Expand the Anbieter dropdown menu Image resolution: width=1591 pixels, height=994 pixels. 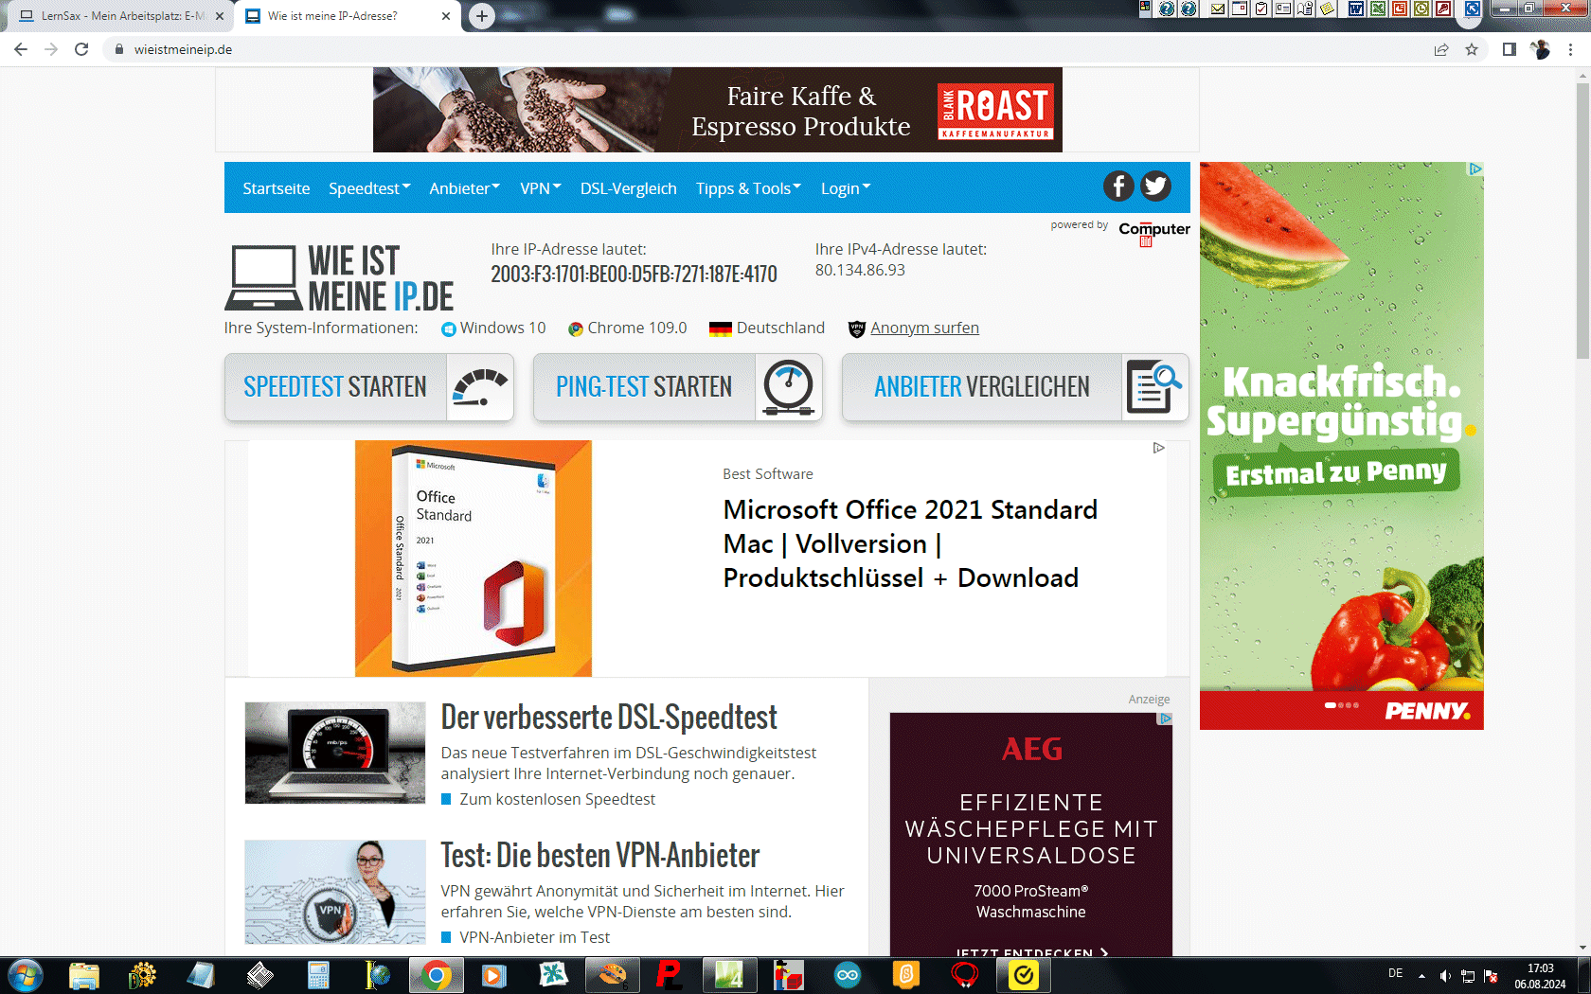464,188
